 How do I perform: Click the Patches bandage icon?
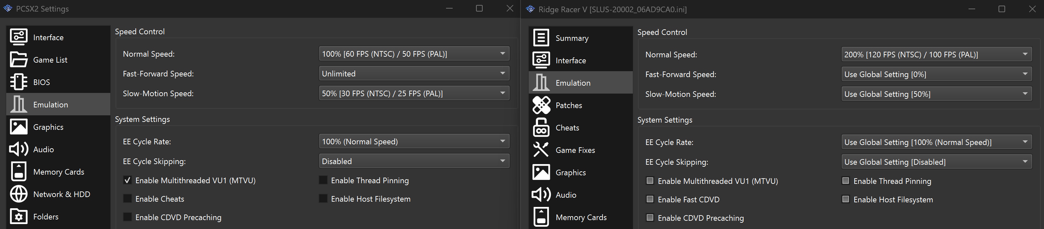point(541,105)
